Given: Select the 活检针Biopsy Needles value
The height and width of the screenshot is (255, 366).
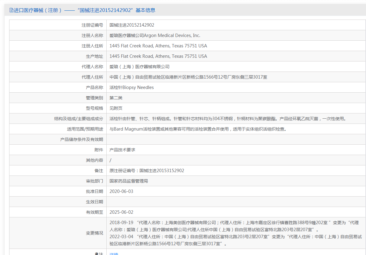Looking at the screenshot, I should click(132, 87).
